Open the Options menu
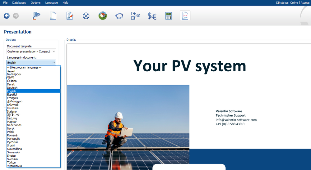Screen dimensions: 311x170 tap(35, 2)
